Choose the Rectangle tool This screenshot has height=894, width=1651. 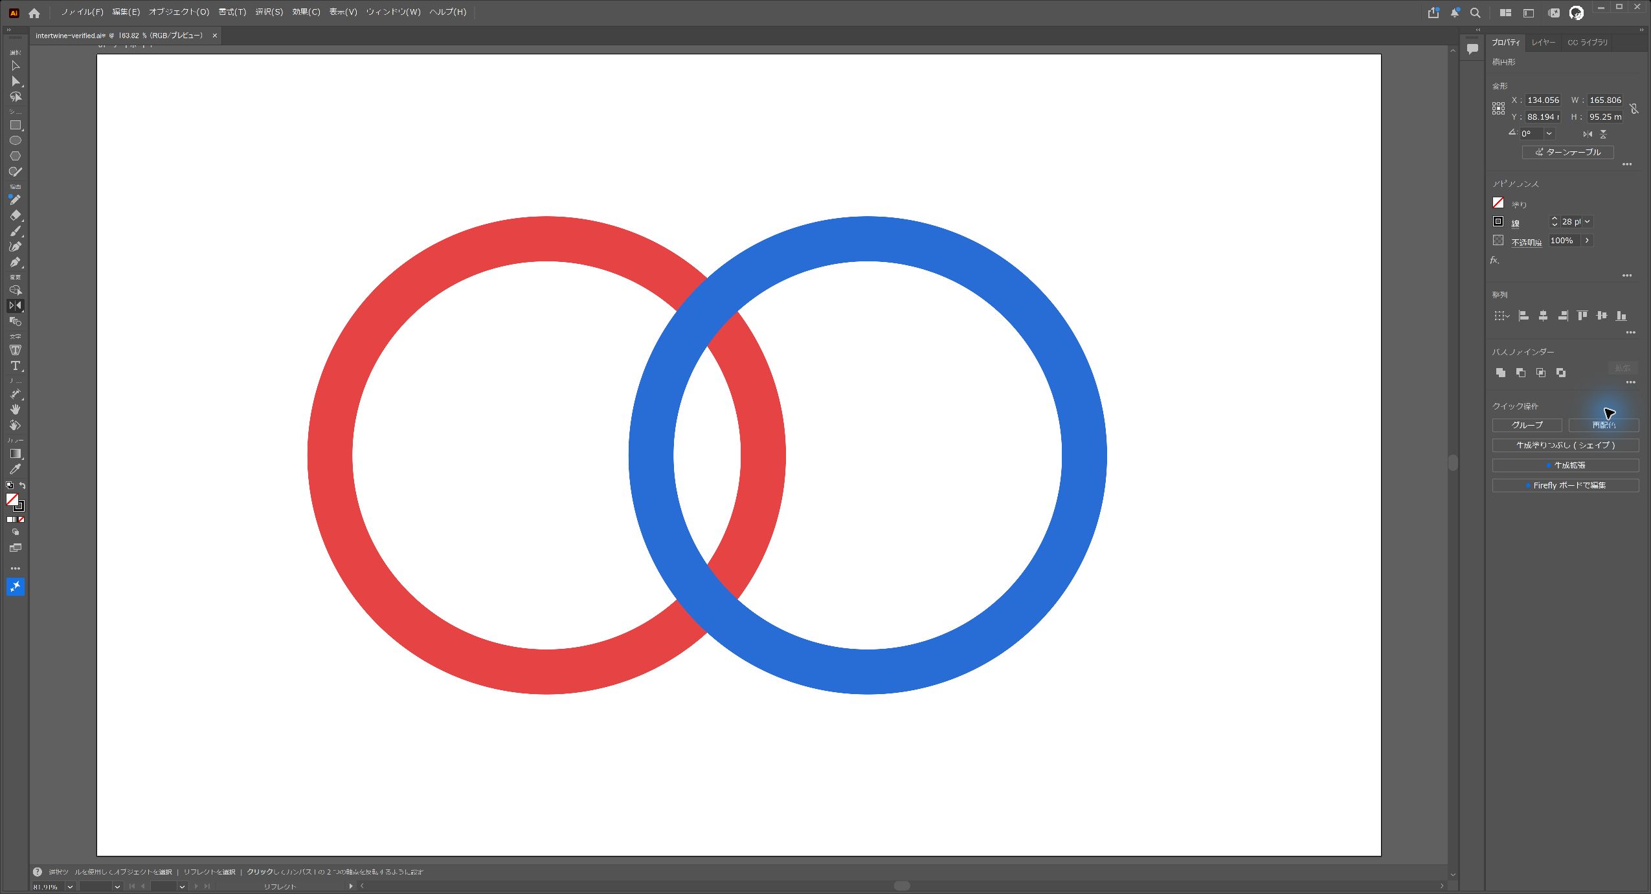[x=16, y=125]
